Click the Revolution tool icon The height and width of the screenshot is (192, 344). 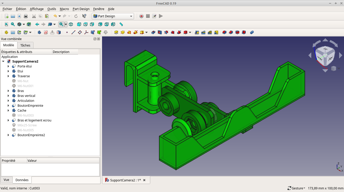click(x=123, y=32)
